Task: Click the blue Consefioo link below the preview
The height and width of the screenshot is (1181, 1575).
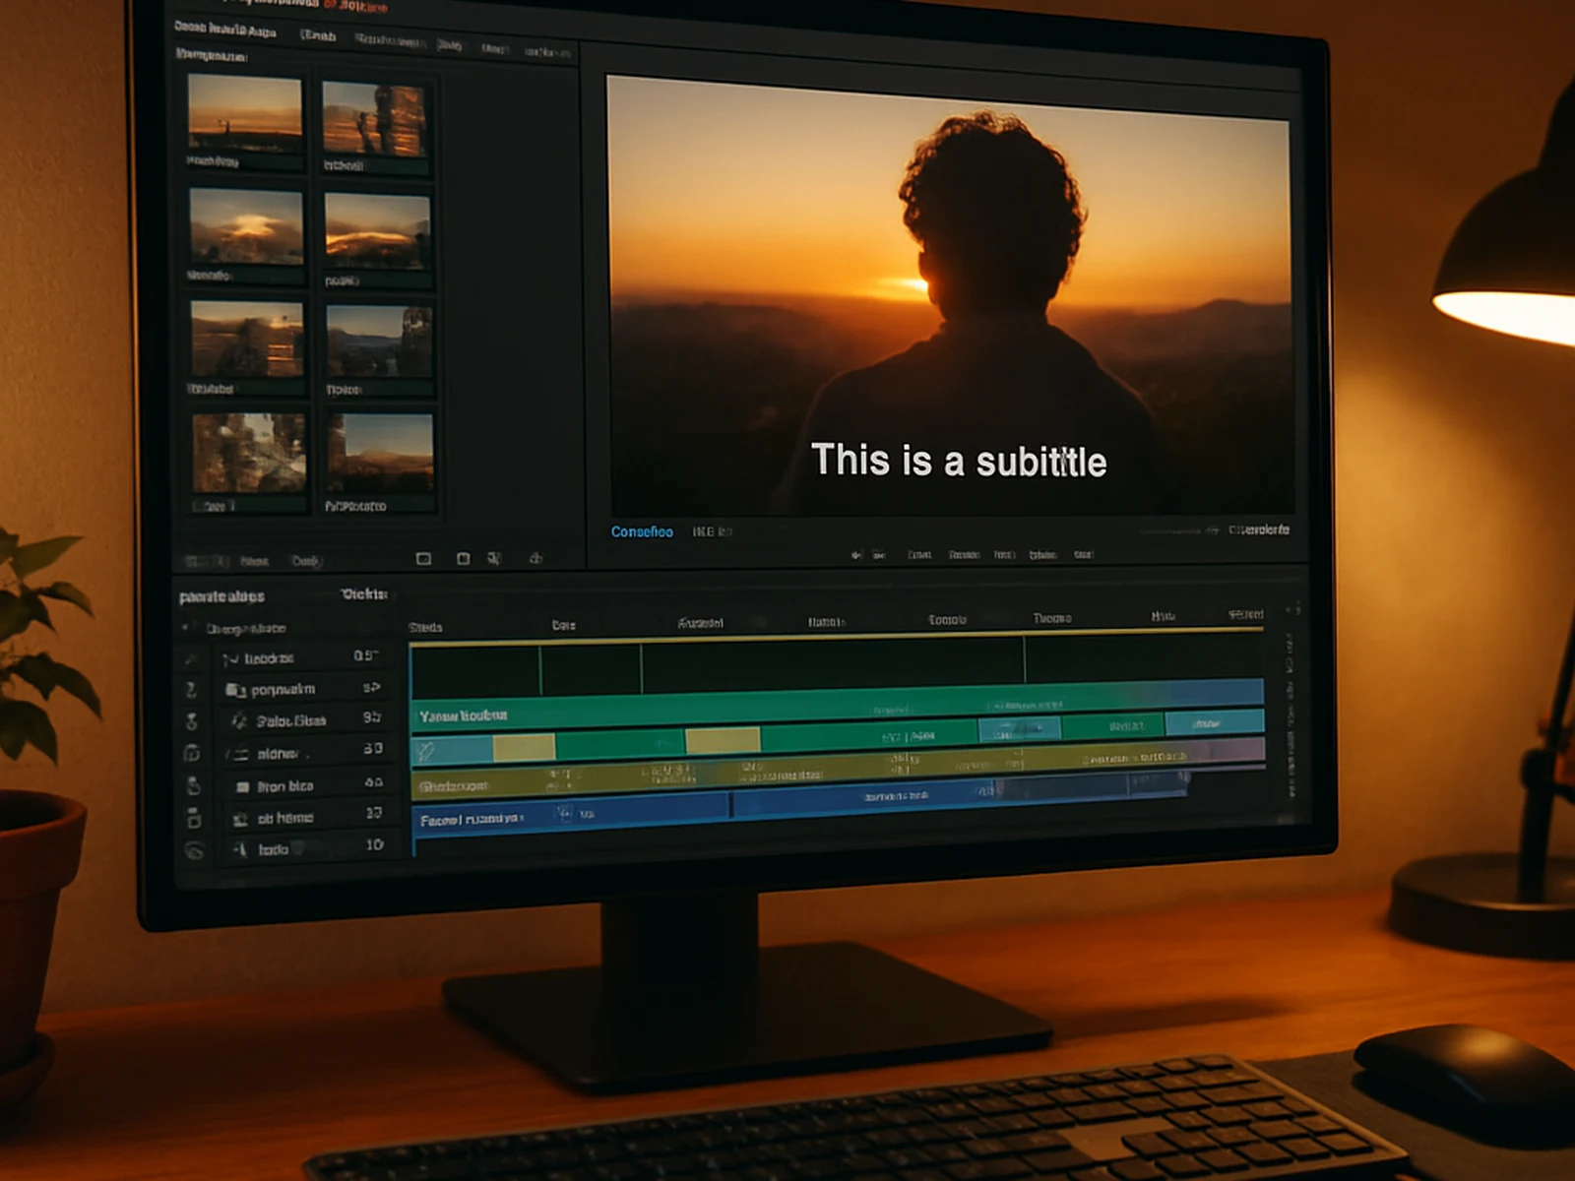Action: [x=640, y=530]
